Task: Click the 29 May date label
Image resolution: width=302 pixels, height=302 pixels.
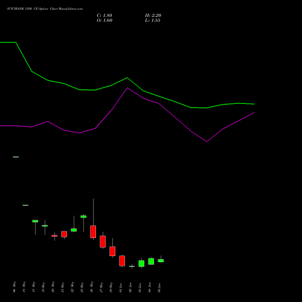Action: (x=111, y=287)
